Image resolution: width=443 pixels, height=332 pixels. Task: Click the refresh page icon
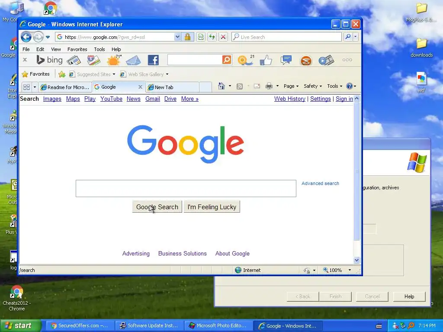212,37
